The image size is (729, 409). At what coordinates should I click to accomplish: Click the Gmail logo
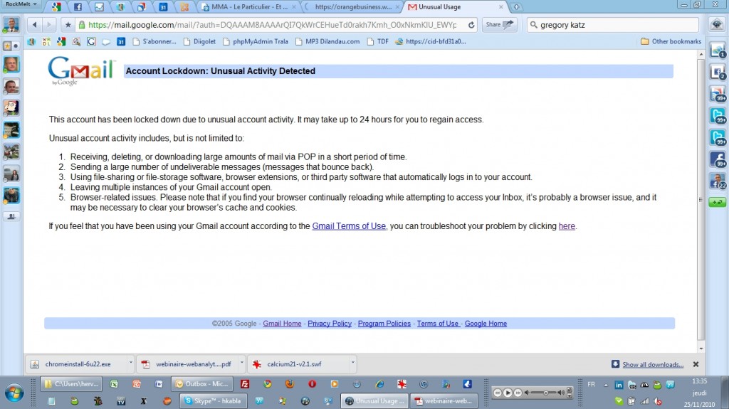[81, 70]
